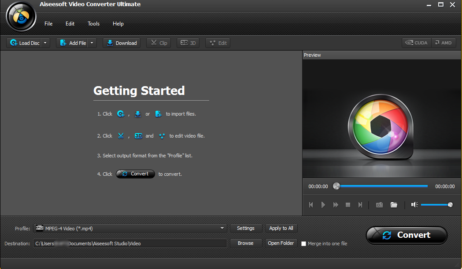The height and width of the screenshot is (269, 462).
Task: Click fast forward in preview controls
Action: click(x=336, y=205)
